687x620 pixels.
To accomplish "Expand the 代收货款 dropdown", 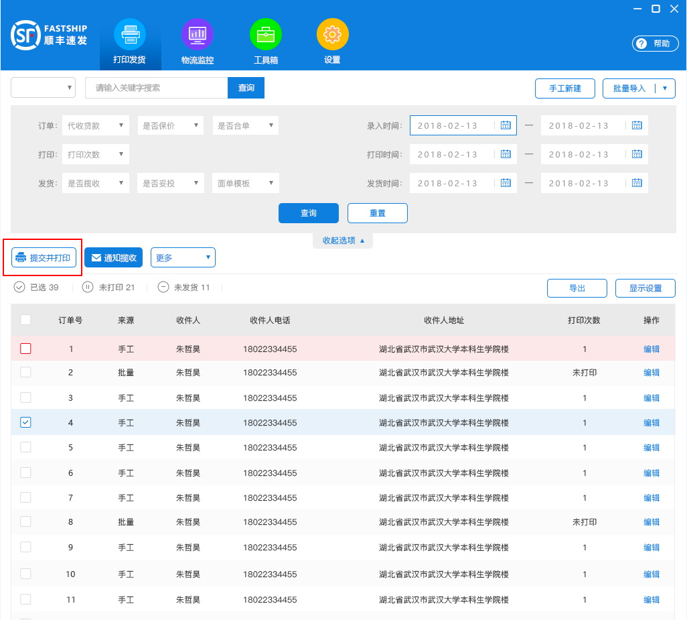I will [95, 125].
